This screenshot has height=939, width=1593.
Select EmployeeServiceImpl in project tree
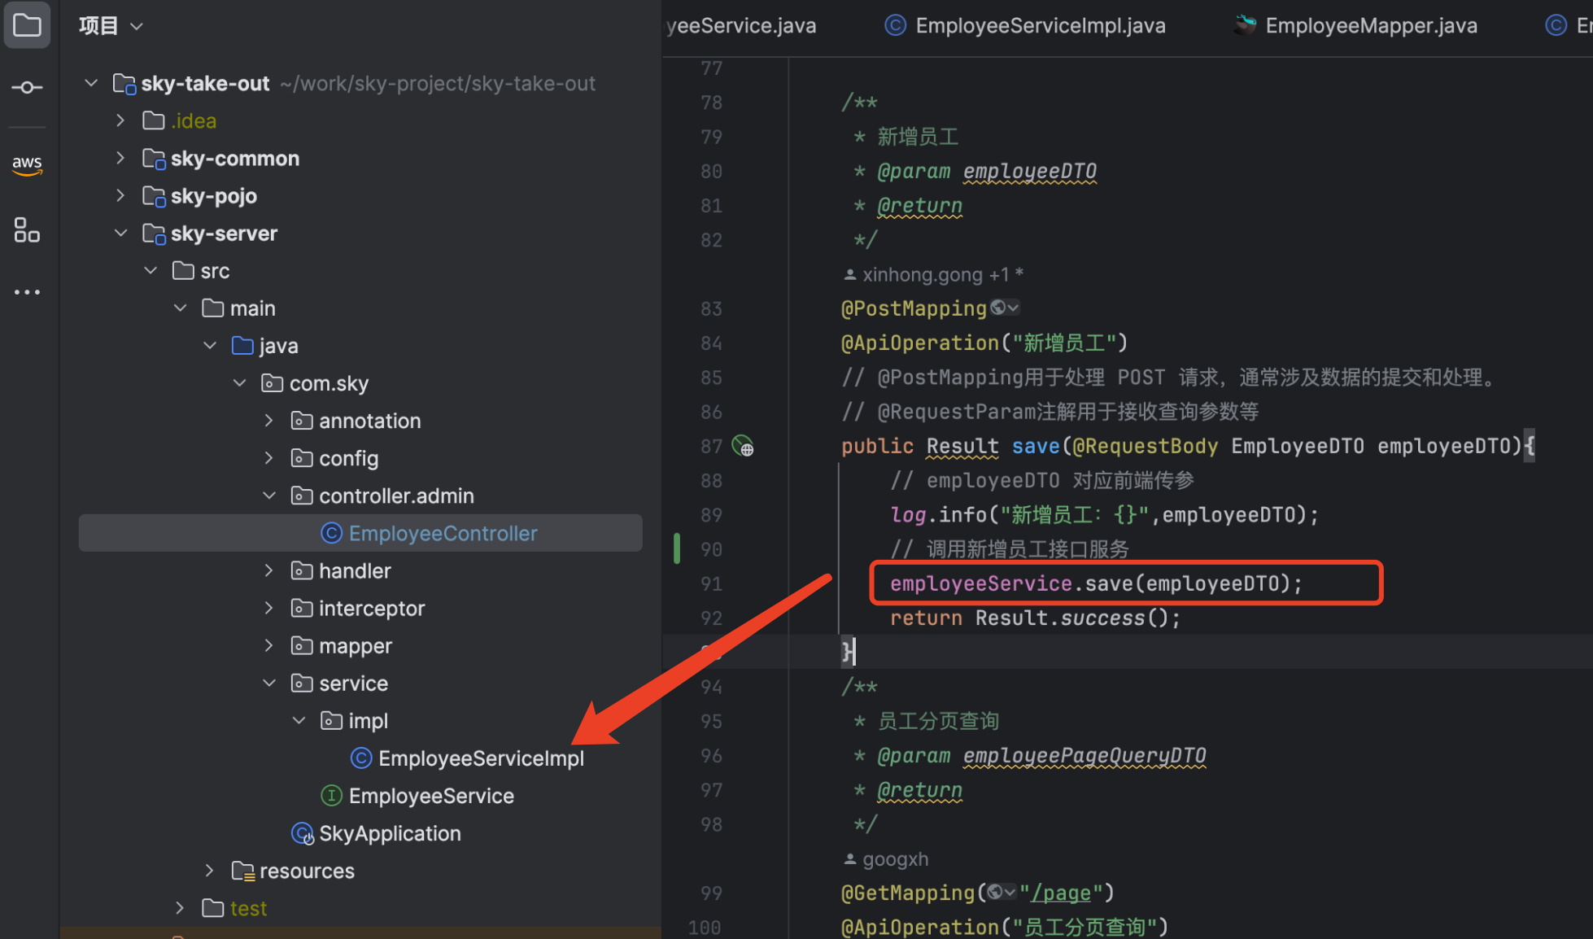point(481,758)
